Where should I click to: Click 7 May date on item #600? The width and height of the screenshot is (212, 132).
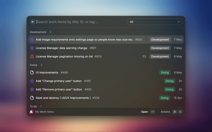coord(178,40)
